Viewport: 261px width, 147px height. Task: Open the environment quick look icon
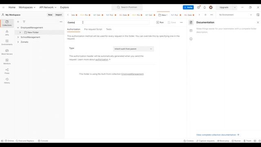258,15
